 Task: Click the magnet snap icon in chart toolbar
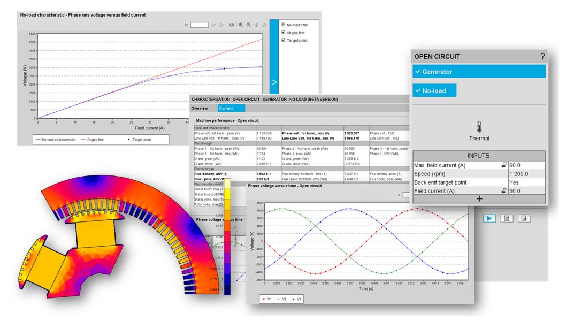(x=231, y=25)
